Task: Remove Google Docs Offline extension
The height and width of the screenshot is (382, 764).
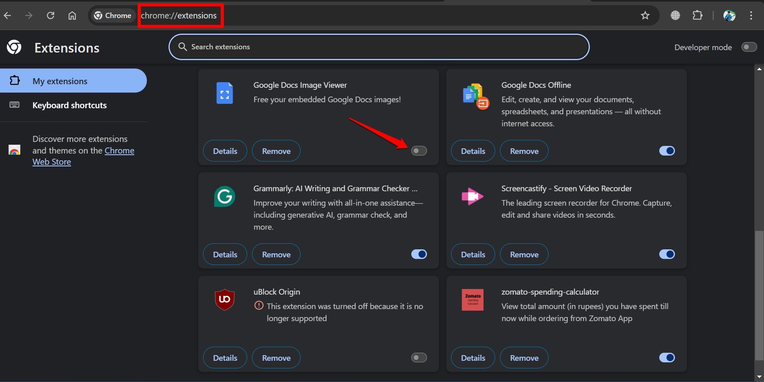Action: [x=524, y=151]
